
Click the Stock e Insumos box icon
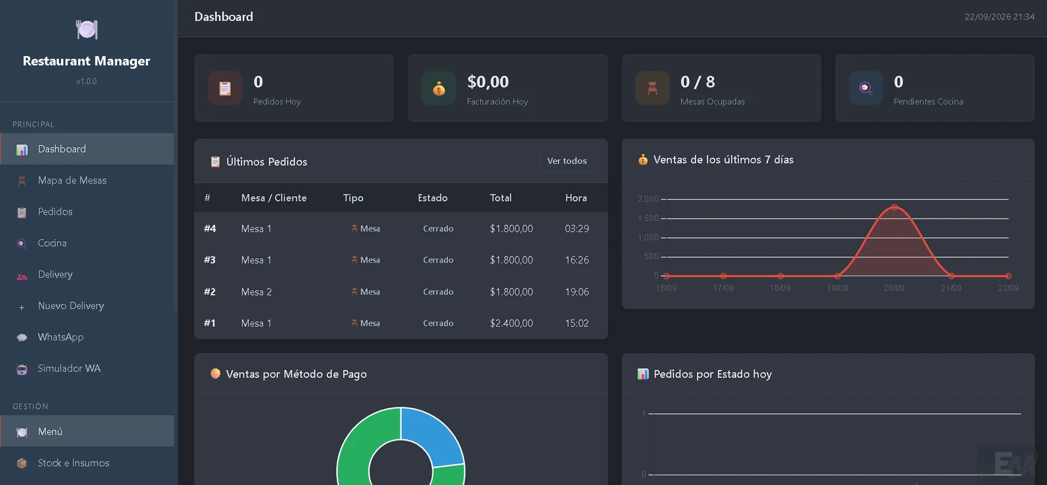tap(22, 463)
